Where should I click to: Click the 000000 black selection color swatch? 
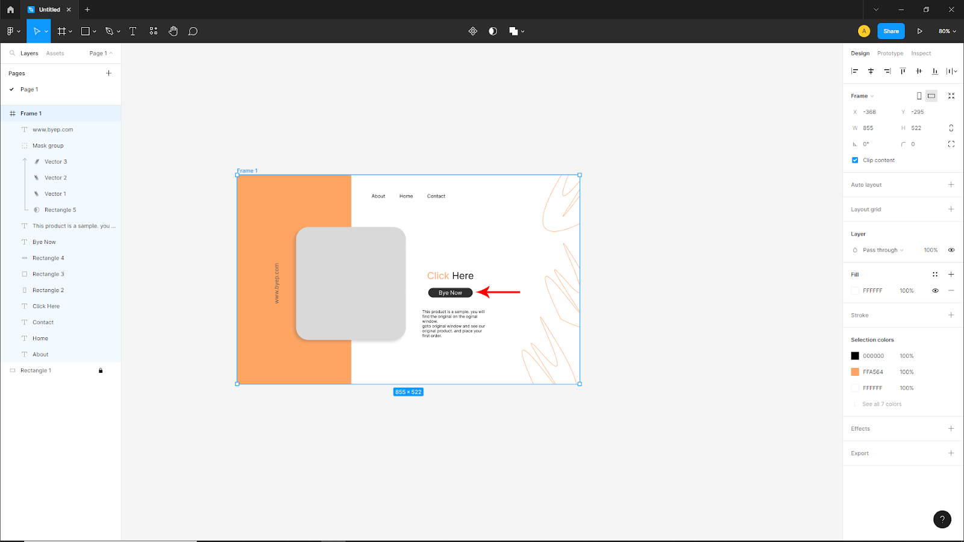(855, 356)
